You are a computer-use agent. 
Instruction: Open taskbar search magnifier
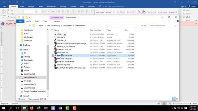point(11,108)
